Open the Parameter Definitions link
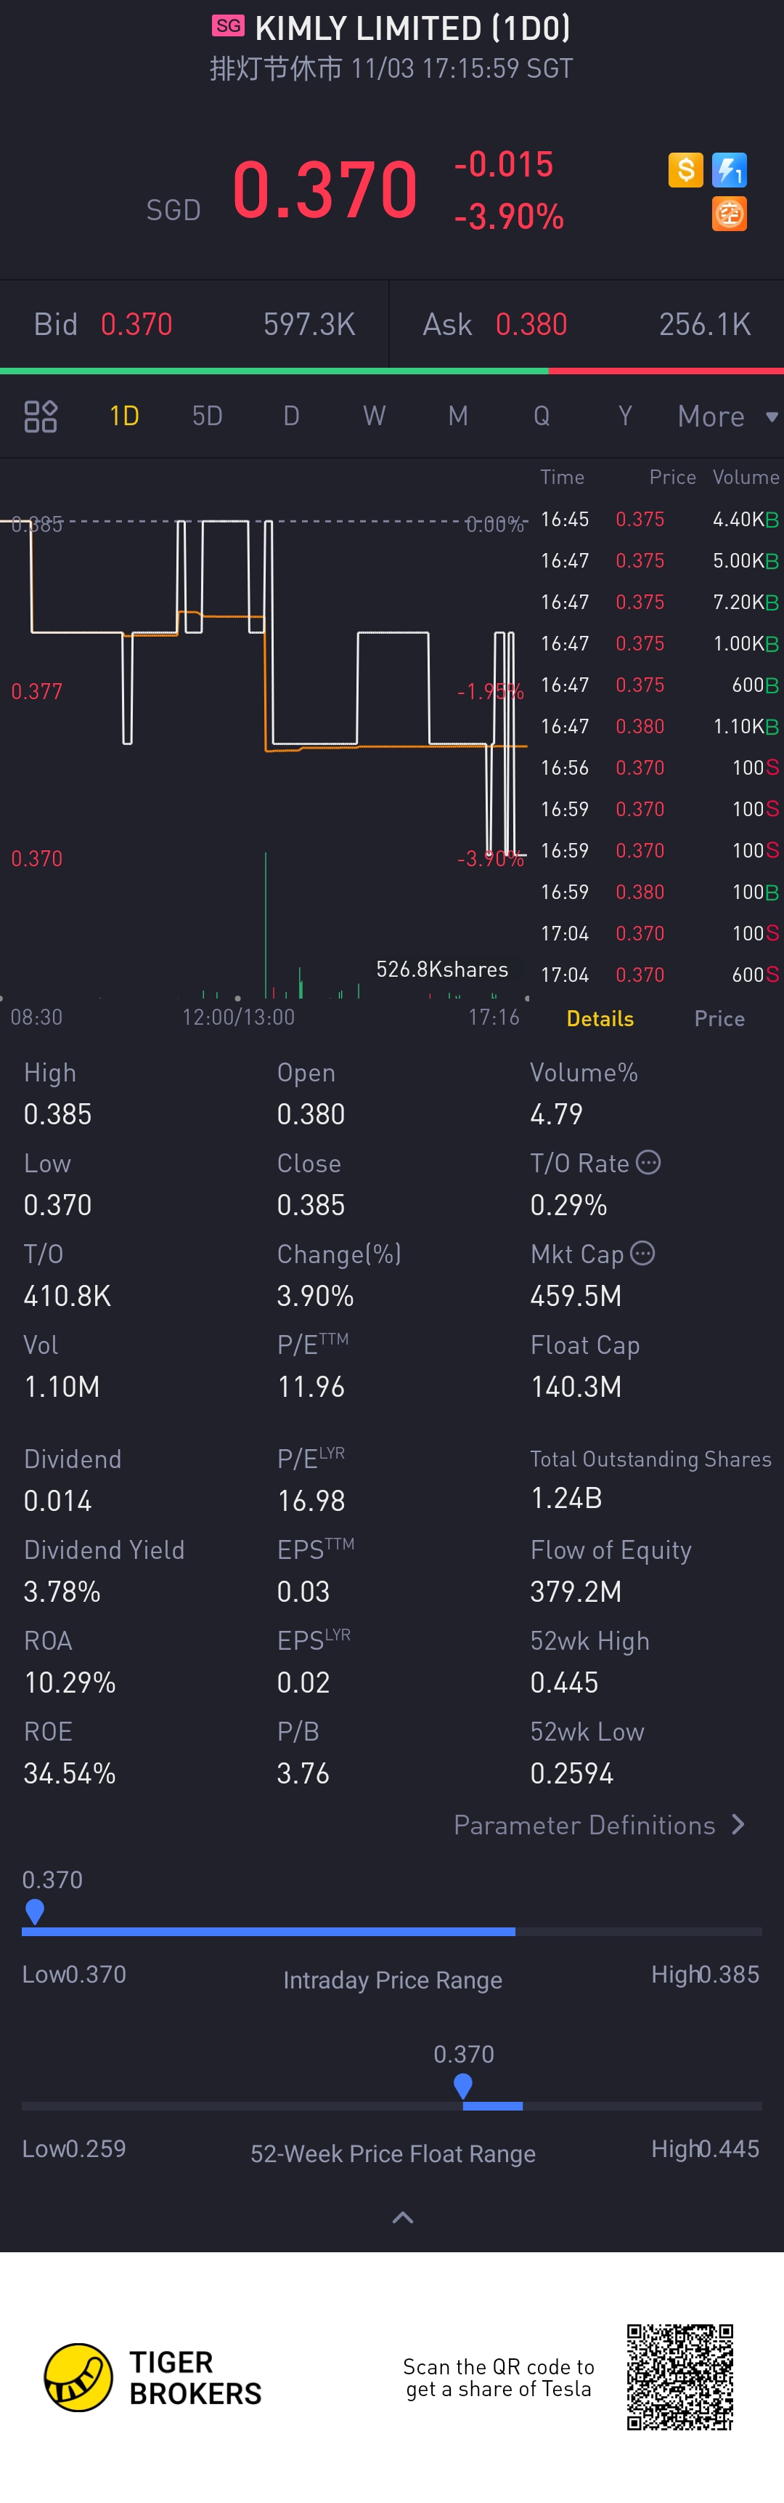This screenshot has width=784, height=2503. tap(584, 1825)
